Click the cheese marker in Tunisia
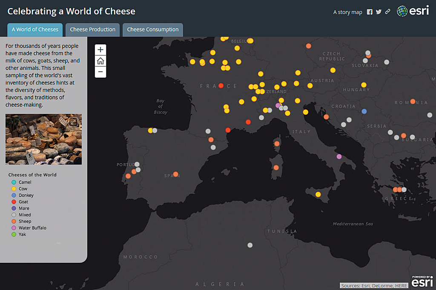Image resolution: width=436 pixels, height=290 pixels. [x=250, y=245]
